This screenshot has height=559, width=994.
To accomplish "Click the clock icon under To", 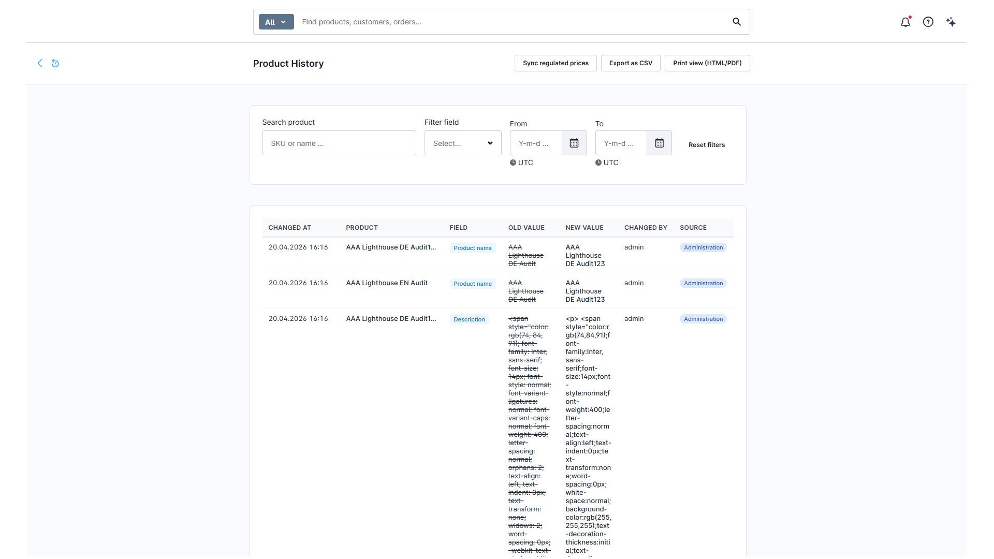I will 598,163.
